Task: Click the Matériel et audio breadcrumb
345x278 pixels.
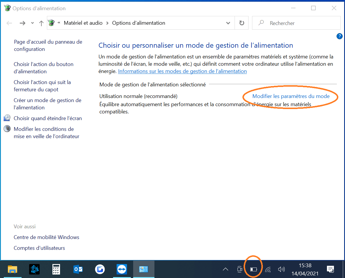Action: [x=83, y=23]
